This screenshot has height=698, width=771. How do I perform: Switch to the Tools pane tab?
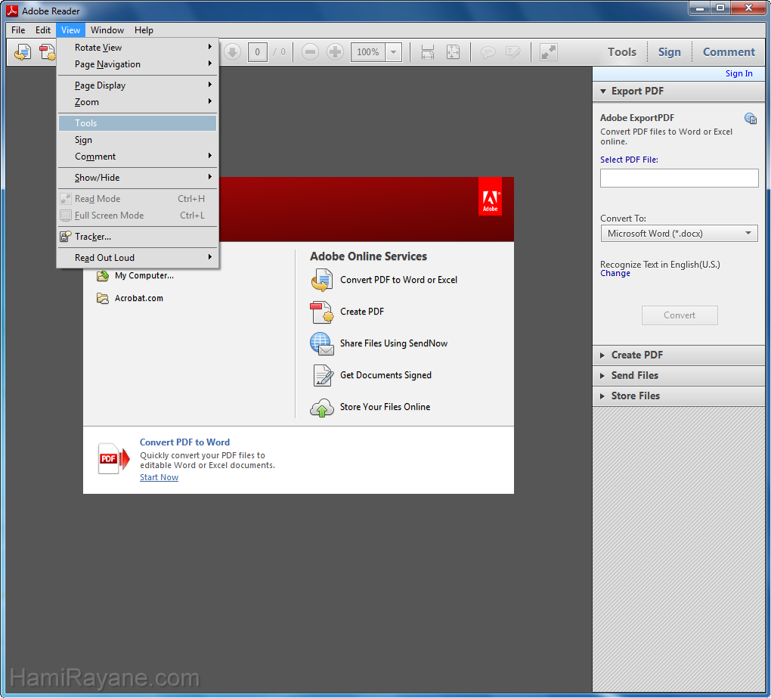[x=621, y=51]
